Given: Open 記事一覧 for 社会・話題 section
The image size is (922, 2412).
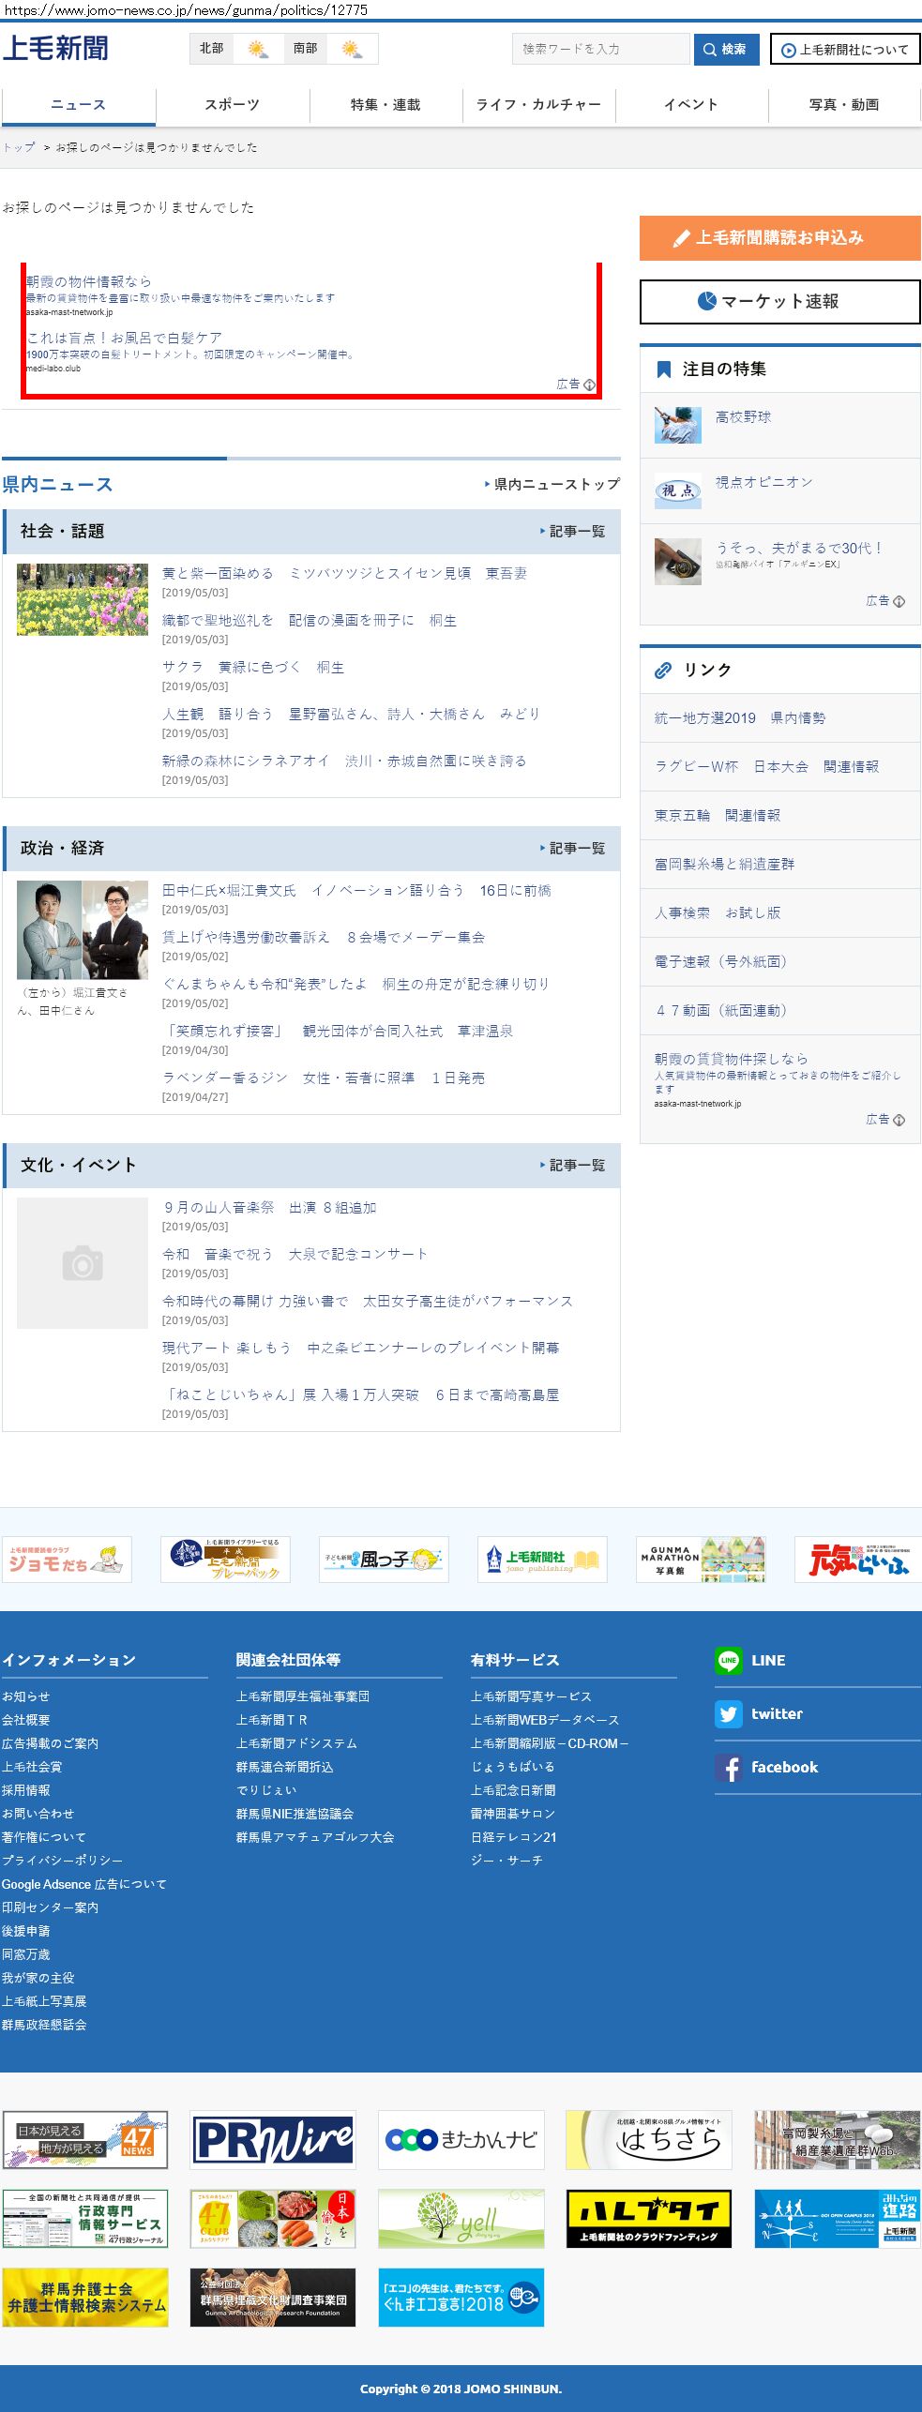Looking at the screenshot, I should (573, 532).
